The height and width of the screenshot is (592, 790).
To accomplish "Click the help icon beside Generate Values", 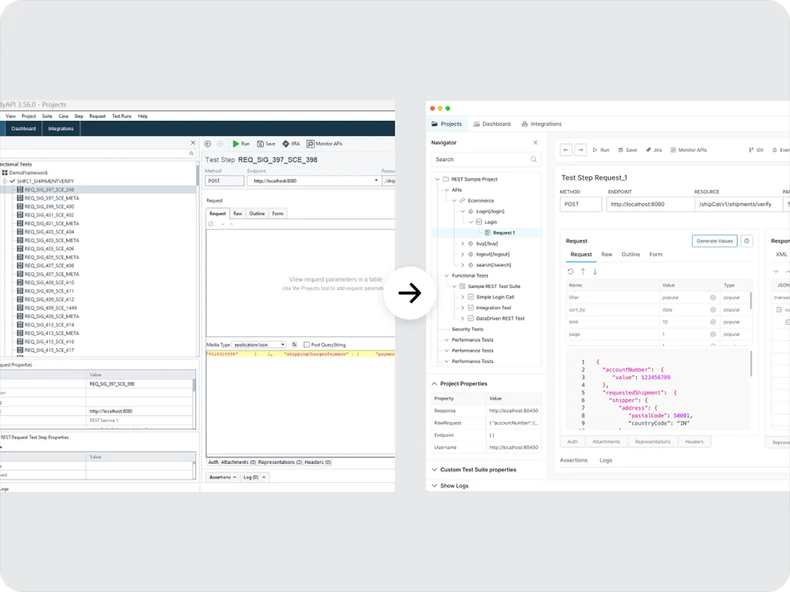I will click(x=747, y=241).
